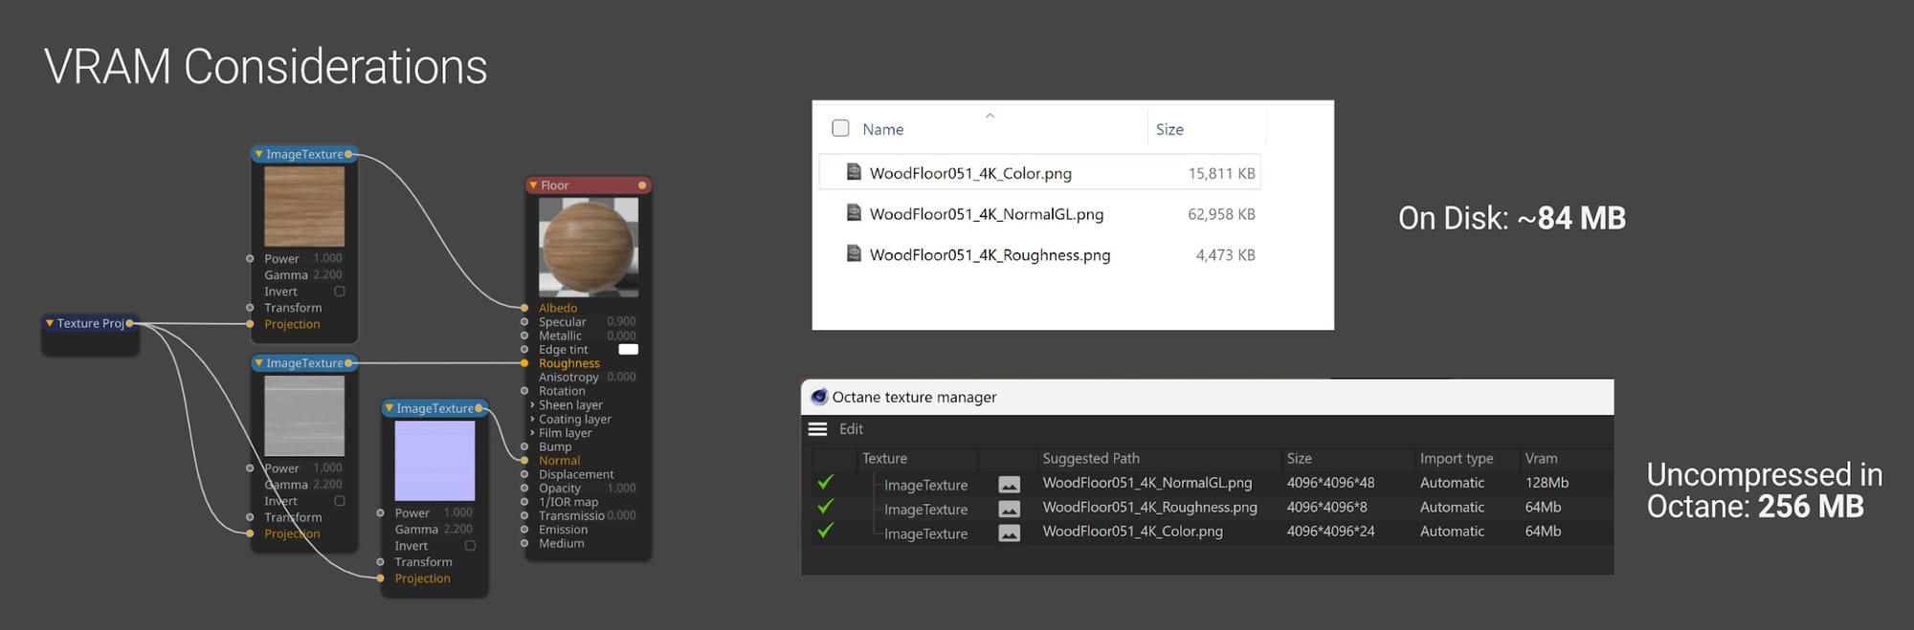The width and height of the screenshot is (1914, 630).
Task: Click the Import type column header
Action: [x=1456, y=459]
